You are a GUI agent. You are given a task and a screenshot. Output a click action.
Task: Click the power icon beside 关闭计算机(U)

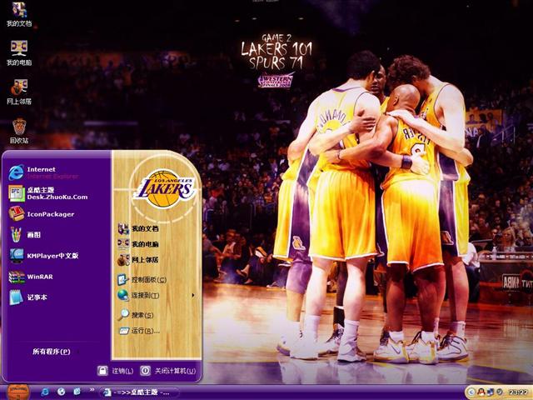click(x=145, y=370)
